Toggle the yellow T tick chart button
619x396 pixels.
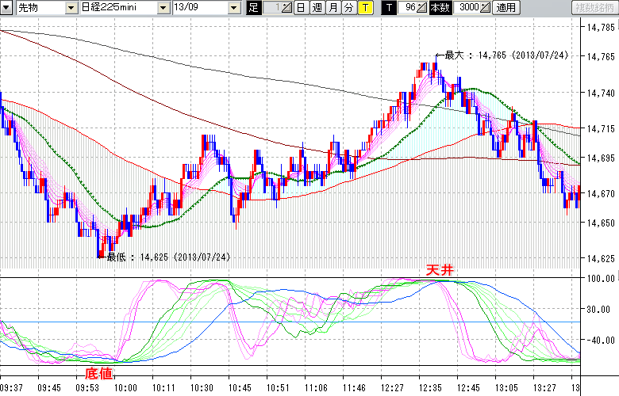[364, 8]
